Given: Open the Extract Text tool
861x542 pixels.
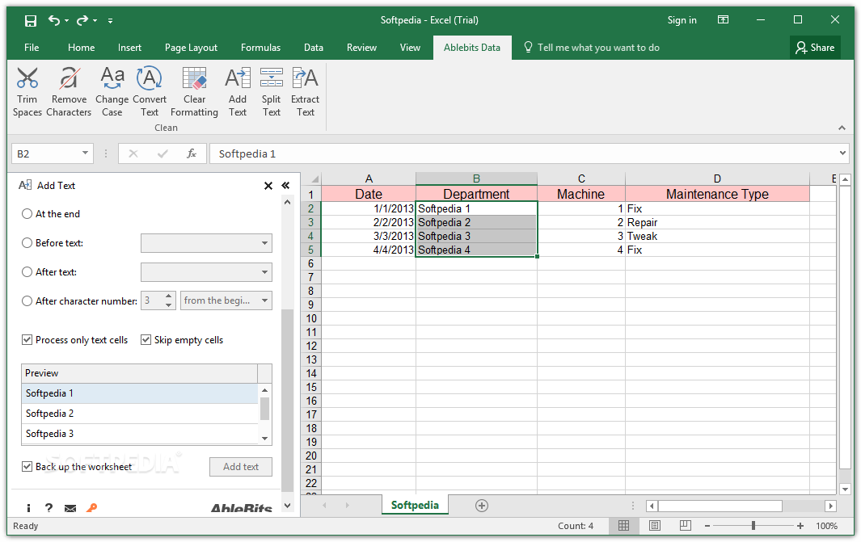Looking at the screenshot, I should (306, 91).
